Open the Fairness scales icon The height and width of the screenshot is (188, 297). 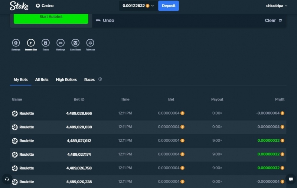pos(90,43)
